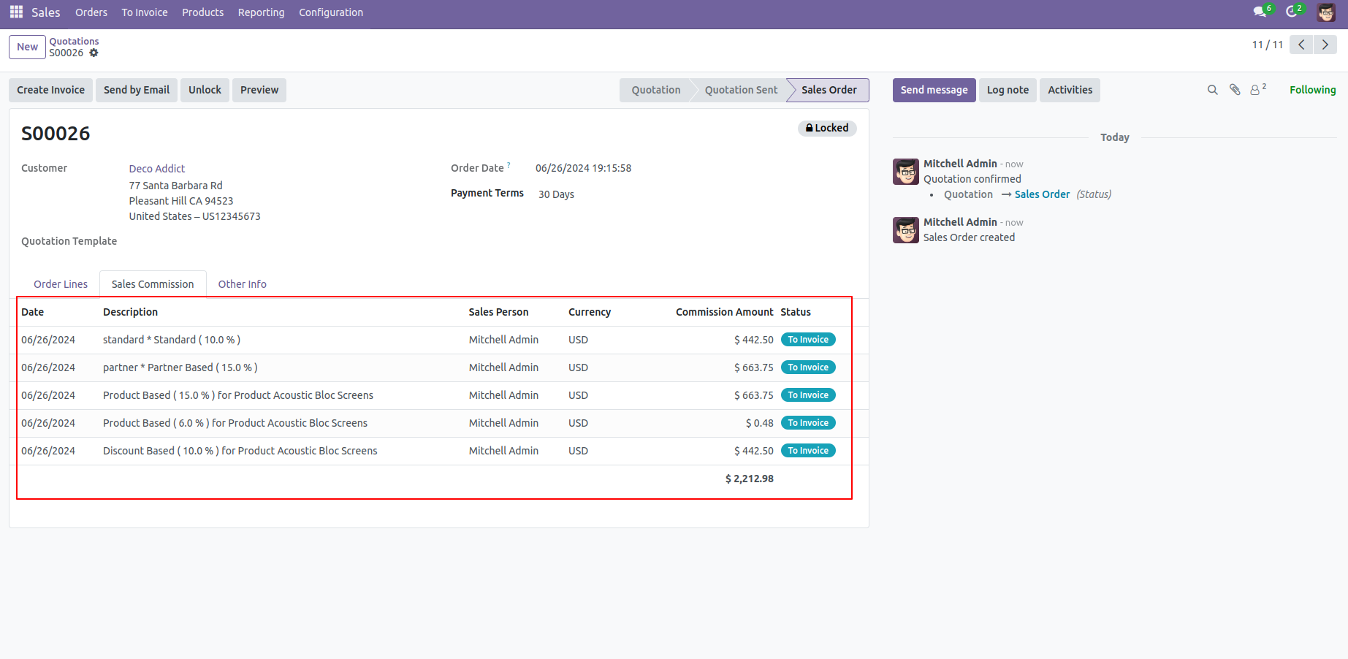The width and height of the screenshot is (1348, 659).
Task: Open the followers list icon
Action: click(1255, 89)
